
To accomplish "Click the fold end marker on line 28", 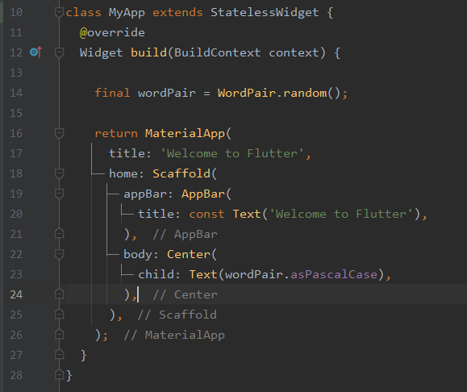I will [59, 375].
